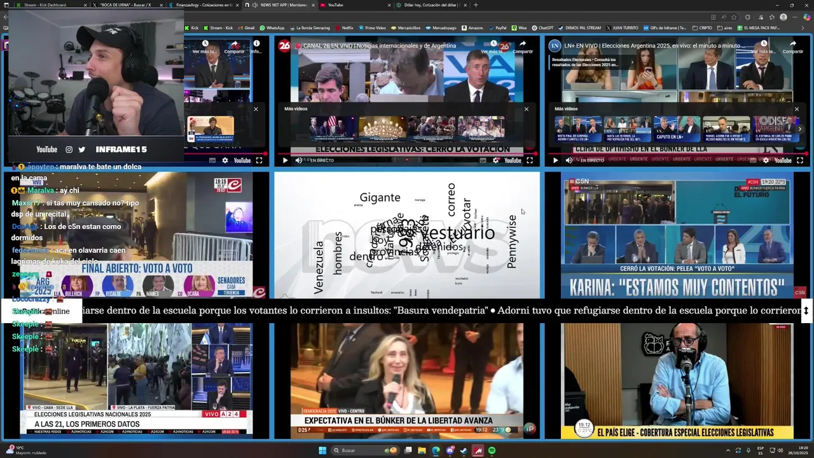Open LN+ channel logo avatar
The image size is (814, 458).
[x=555, y=46]
